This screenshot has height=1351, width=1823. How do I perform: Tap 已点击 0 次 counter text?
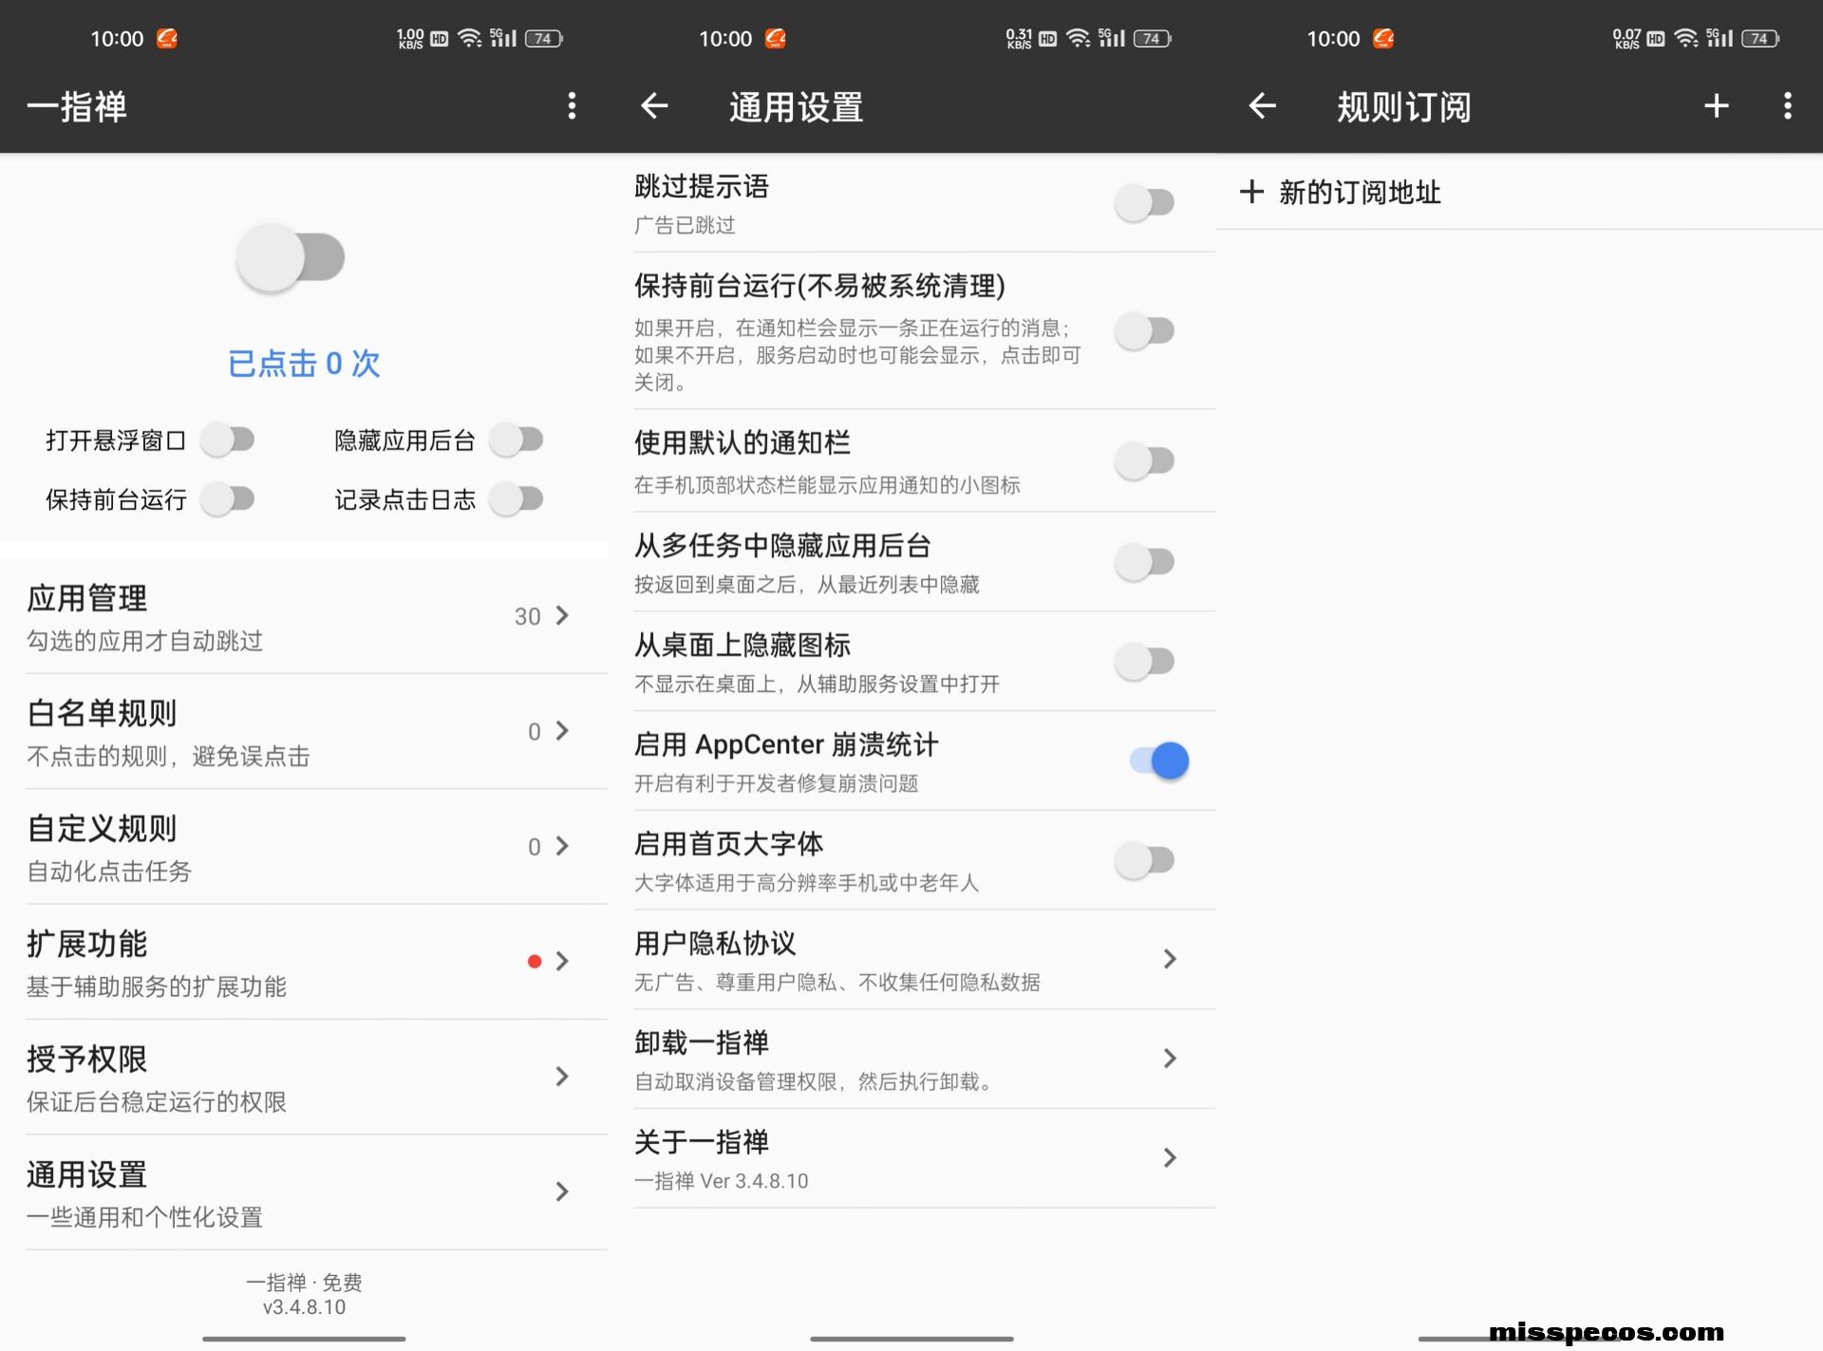[x=304, y=364]
